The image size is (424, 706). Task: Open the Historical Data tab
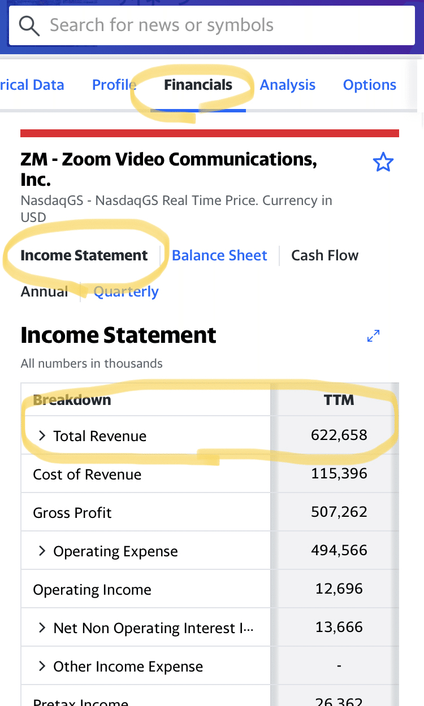tap(32, 85)
